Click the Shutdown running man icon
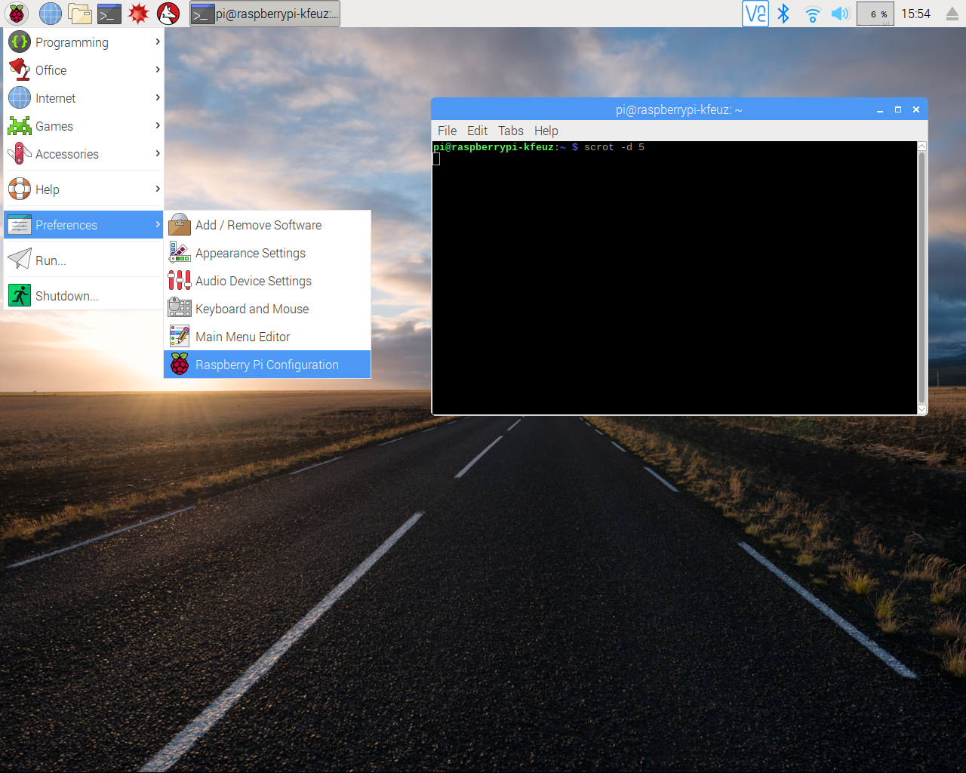Viewport: 966px width, 773px height. (x=20, y=296)
